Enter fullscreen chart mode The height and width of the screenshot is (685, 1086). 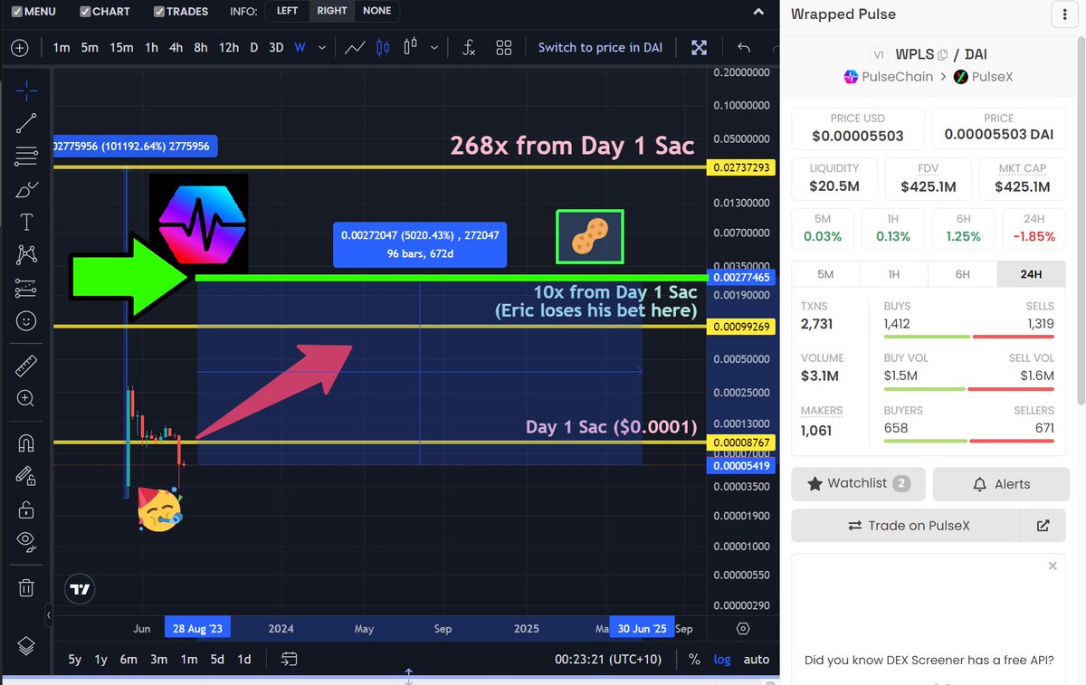[x=700, y=48]
